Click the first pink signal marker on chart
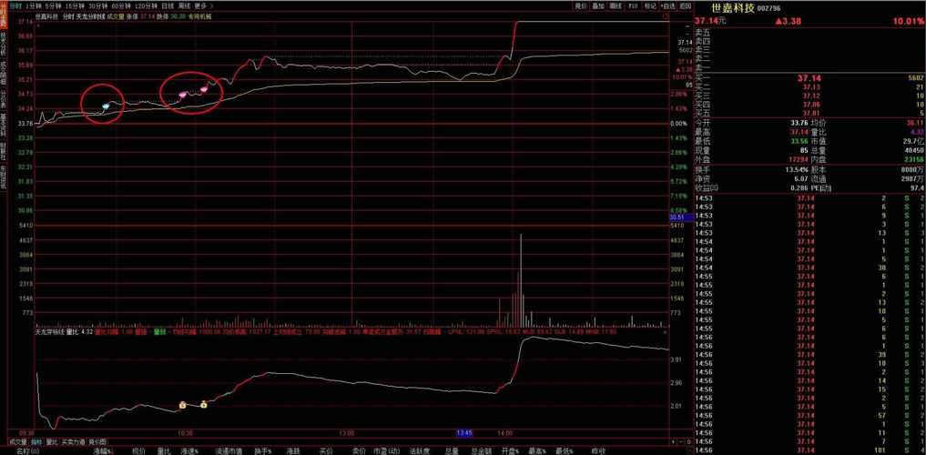Image resolution: width=926 pixels, height=455 pixels. coord(183,95)
